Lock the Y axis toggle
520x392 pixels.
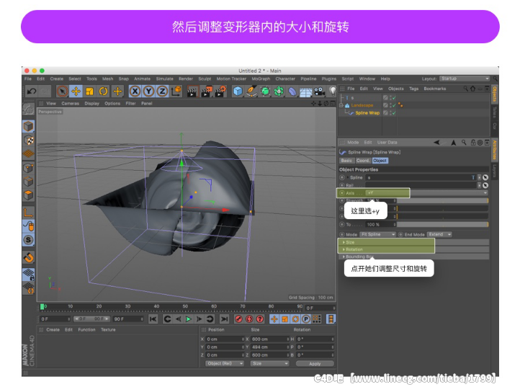click(148, 91)
